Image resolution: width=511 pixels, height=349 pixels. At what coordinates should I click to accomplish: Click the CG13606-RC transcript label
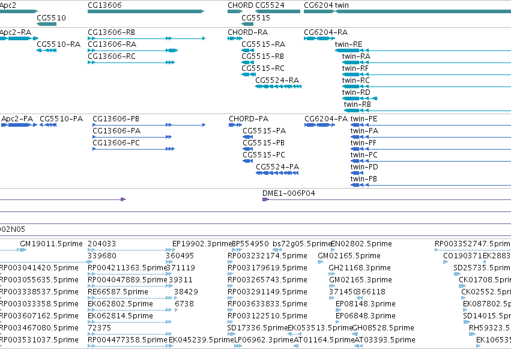(112, 56)
